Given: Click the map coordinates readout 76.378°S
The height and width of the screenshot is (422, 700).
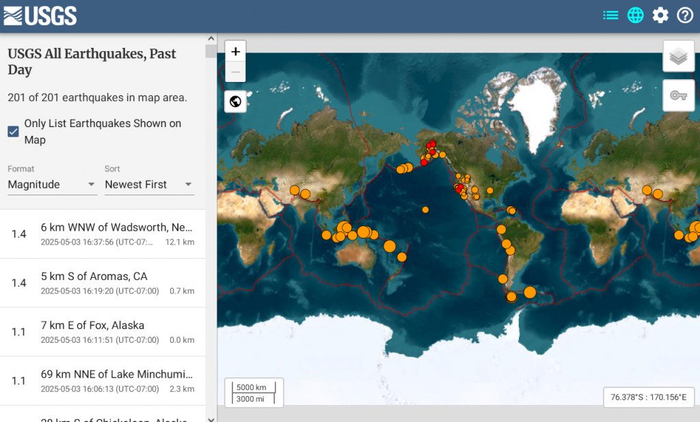Looking at the screenshot, I should click(648, 397).
